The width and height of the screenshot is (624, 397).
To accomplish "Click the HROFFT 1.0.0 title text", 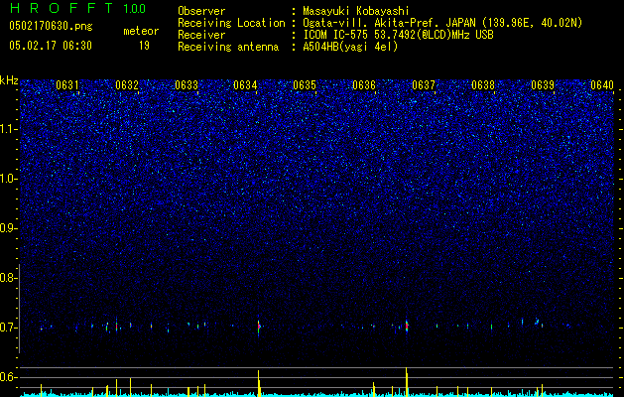I will tap(77, 8).
